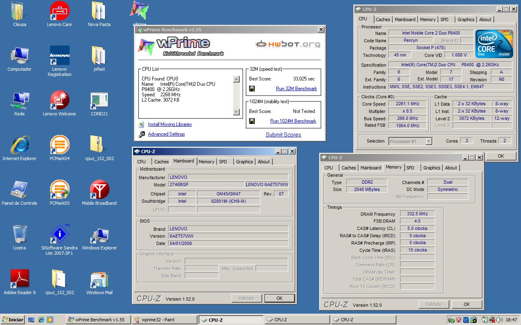
Task: Open Computador desktop icon
Action: (x=19, y=56)
